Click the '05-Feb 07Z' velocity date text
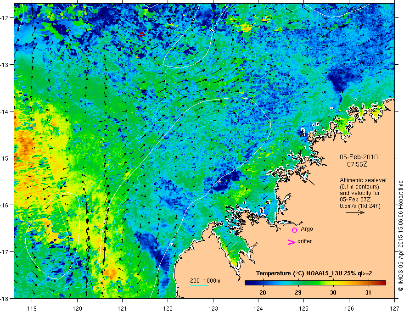404x312 pixels. [x=355, y=200]
